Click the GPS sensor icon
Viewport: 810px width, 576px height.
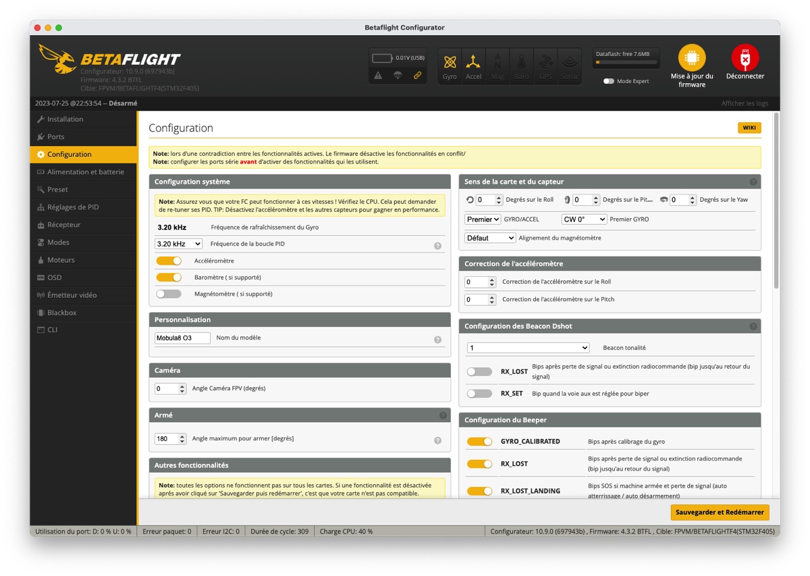(x=545, y=61)
